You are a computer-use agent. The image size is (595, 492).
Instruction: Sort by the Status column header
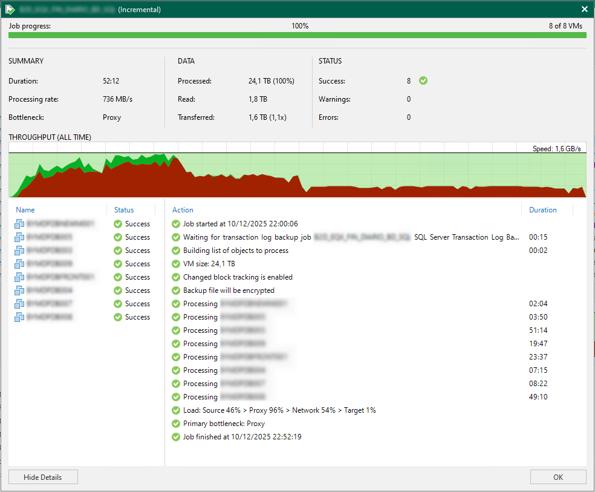(124, 210)
